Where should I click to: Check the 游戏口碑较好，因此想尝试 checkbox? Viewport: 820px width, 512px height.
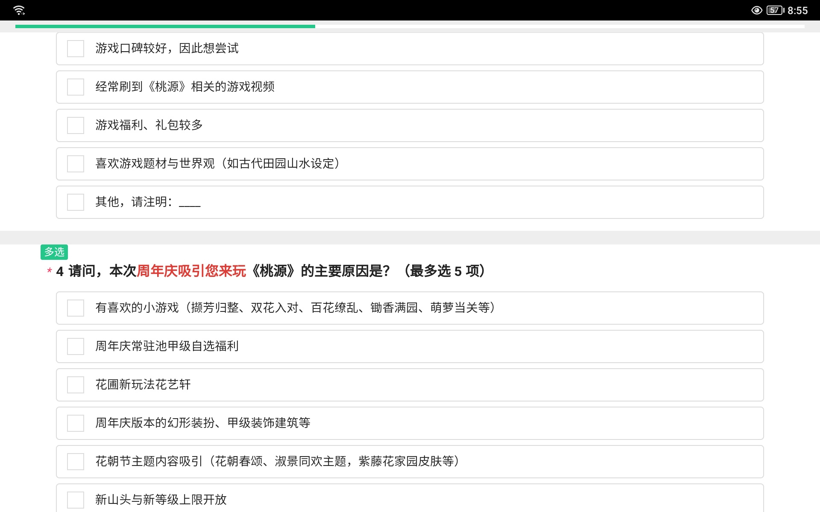[x=76, y=49]
